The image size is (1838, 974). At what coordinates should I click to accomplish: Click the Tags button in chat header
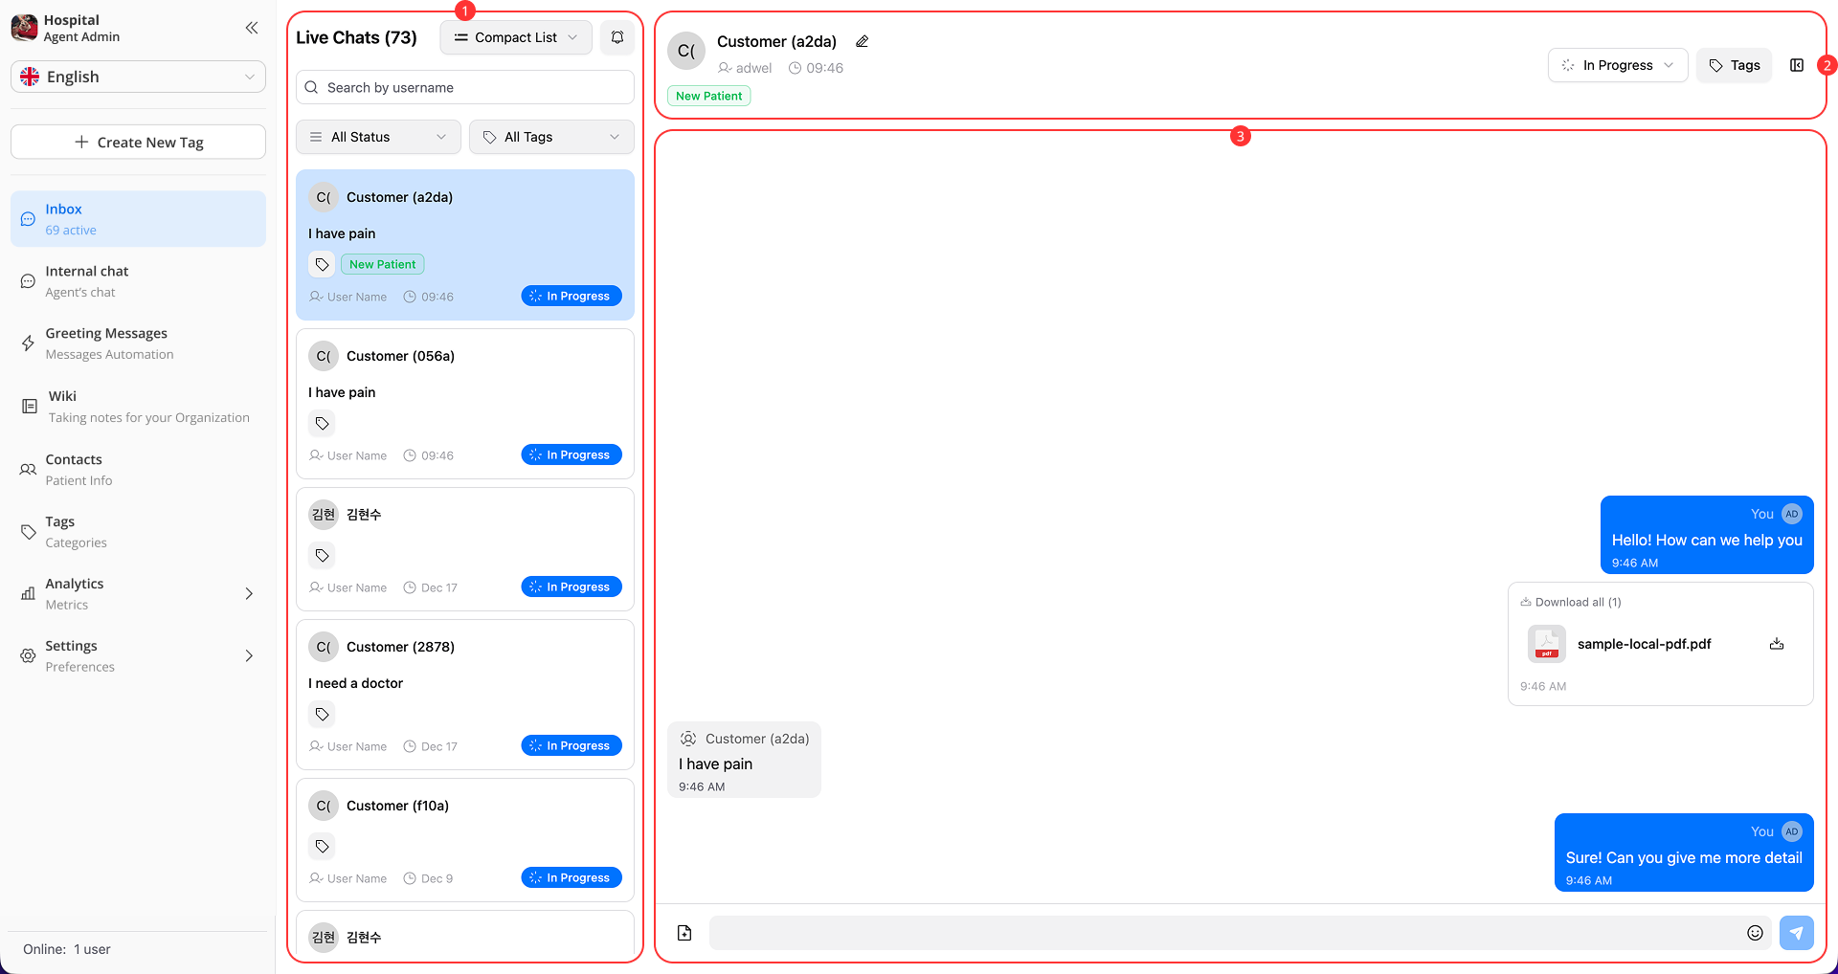pos(1734,65)
